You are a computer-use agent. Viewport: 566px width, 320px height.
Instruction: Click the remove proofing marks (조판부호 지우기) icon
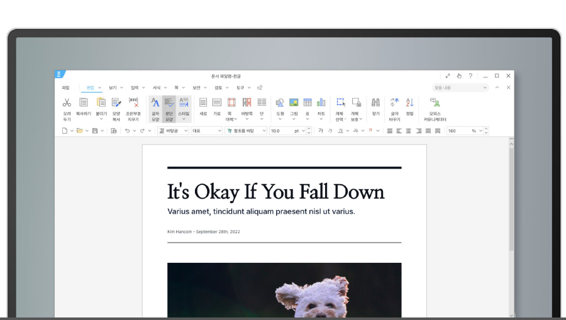tap(133, 103)
